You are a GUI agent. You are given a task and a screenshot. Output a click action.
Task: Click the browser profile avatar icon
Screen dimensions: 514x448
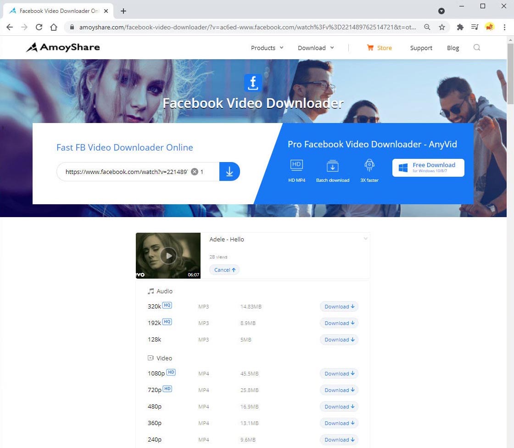pyautogui.click(x=489, y=27)
